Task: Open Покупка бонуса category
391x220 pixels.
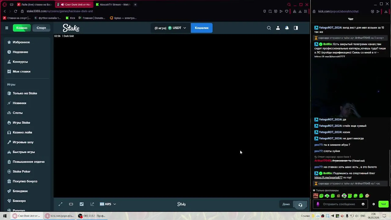Action: pos(27,181)
